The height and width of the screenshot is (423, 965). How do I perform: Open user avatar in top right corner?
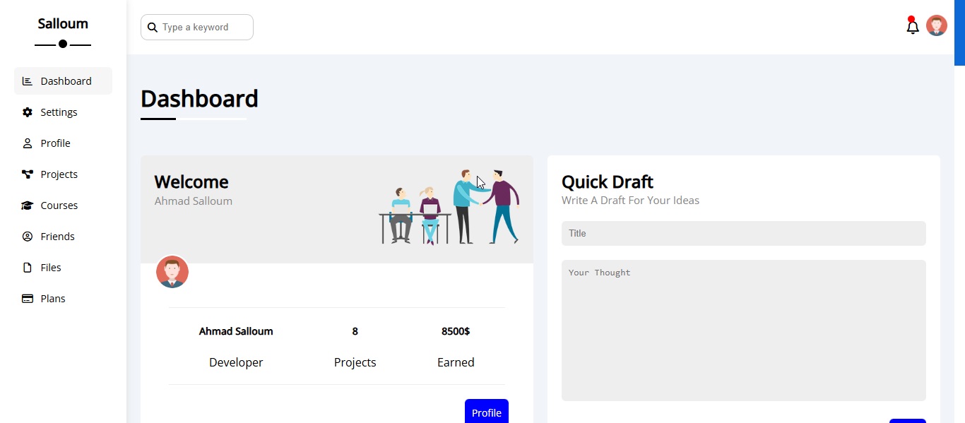[937, 25]
